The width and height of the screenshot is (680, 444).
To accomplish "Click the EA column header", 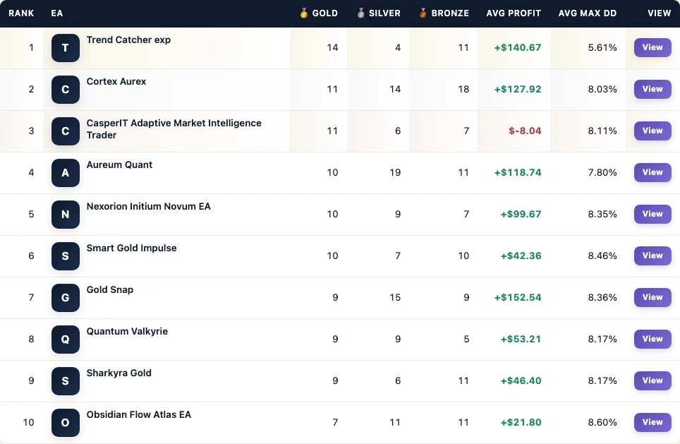I will (57, 13).
